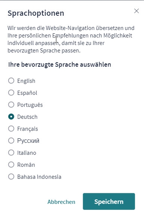
Task: Cancel via the Abbrechen link
Action: (x=61, y=202)
